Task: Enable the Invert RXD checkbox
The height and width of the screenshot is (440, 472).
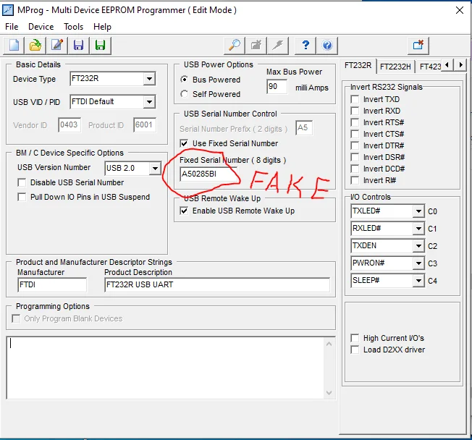Action: 355,111
